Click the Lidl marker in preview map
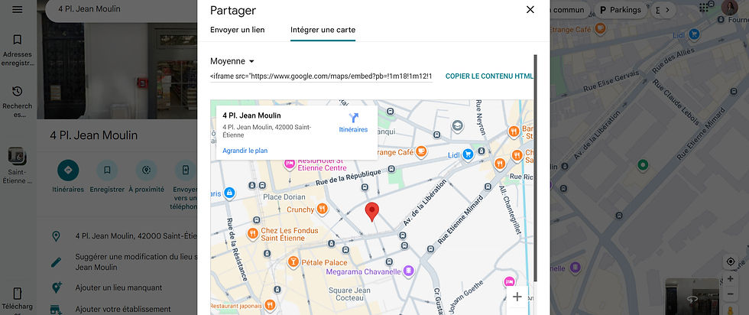Viewport: 749px width, 315px height. tap(468, 154)
